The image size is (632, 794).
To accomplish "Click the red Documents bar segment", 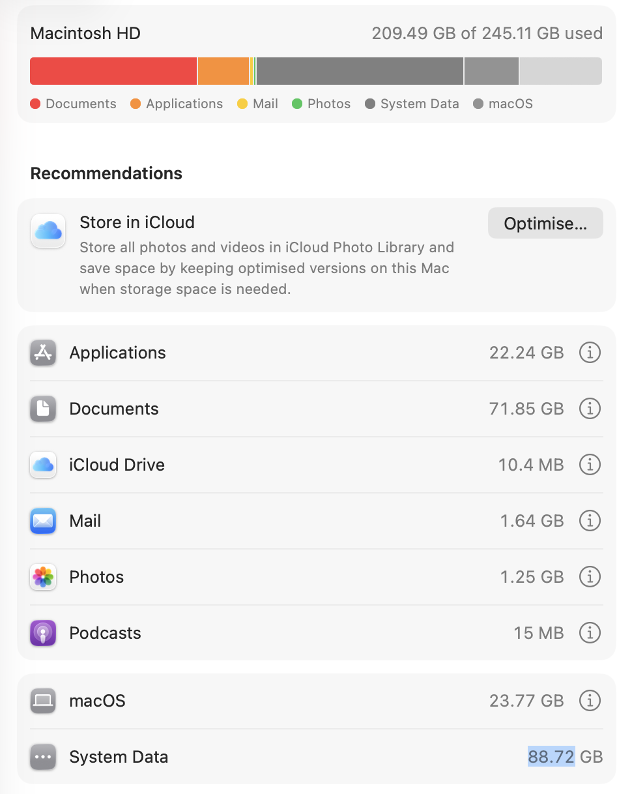I will [113, 71].
